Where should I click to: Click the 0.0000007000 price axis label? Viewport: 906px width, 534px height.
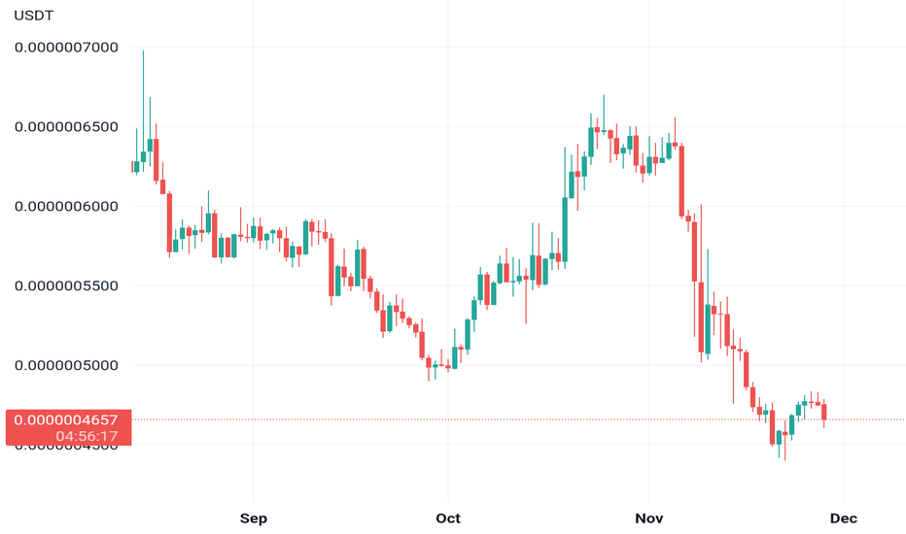[x=66, y=48]
